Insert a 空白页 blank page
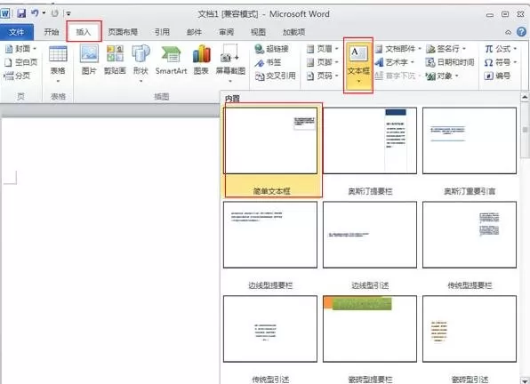This screenshot has width=530, height=384. [21, 62]
